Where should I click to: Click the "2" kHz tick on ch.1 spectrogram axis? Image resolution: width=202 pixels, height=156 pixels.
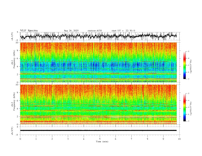18,74
